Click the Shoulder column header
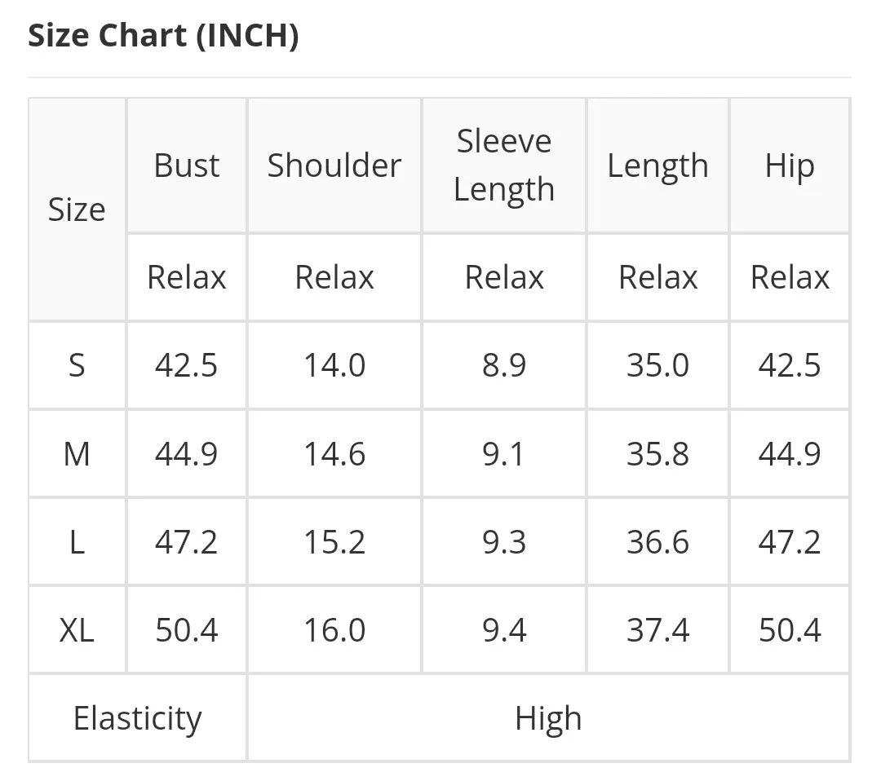The height and width of the screenshot is (781, 881). [x=334, y=165]
